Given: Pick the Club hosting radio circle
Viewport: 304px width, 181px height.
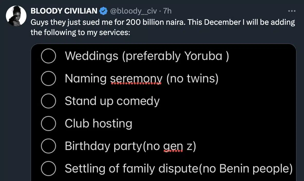Looking at the screenshot, I should tap(48, 123).
